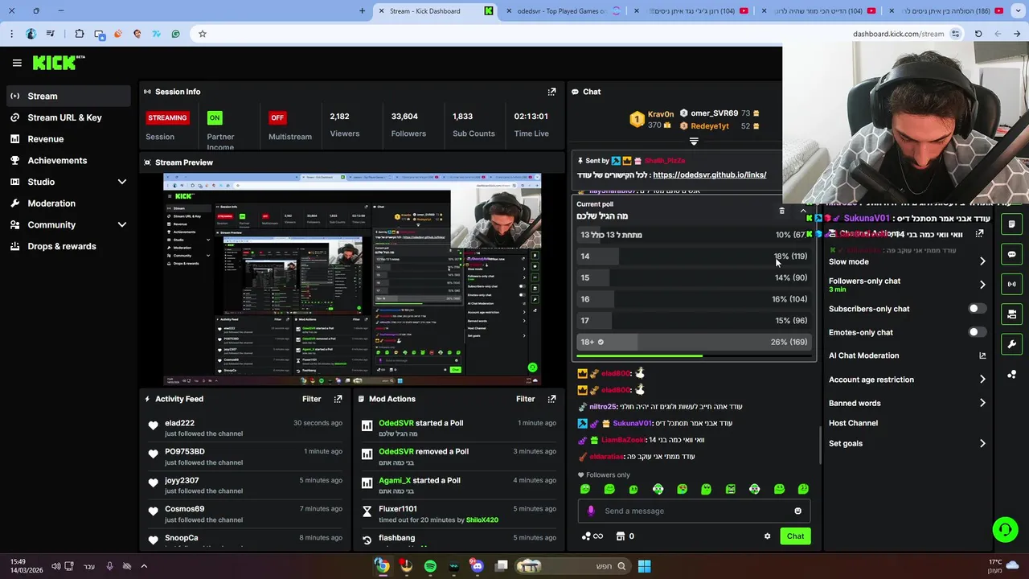This screenshot has height=579, width=1029.
Task: Toggle the Multistream OFF badge
Action: [x=277, y=117]
